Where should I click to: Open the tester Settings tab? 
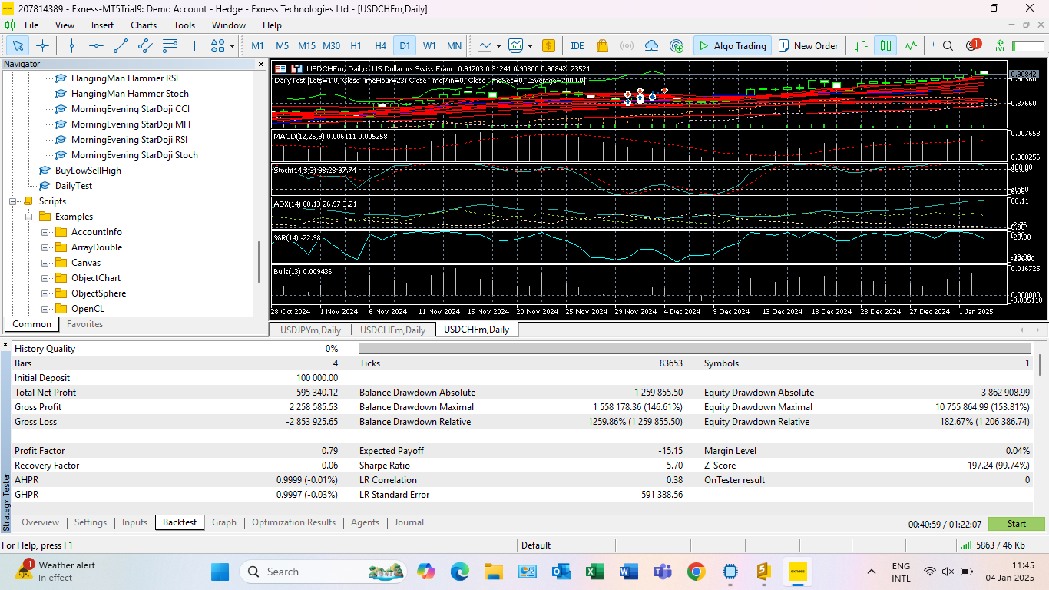pyautogui.click(x=91, y=522)
